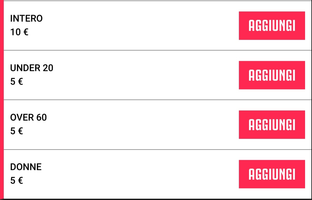This screenshot has height=200, width=312.
Task: Click the divider between INTERO and UNDER 20
Action: click(158, 50)
